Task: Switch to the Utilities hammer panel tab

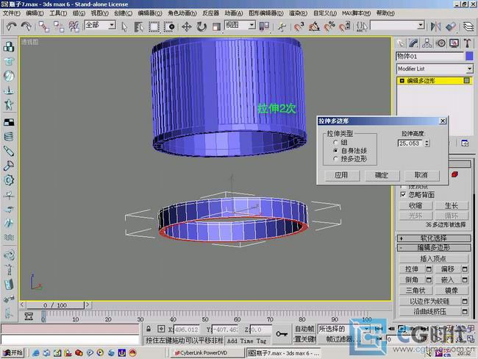Action: pyautogui.click(x=467, y=43)
